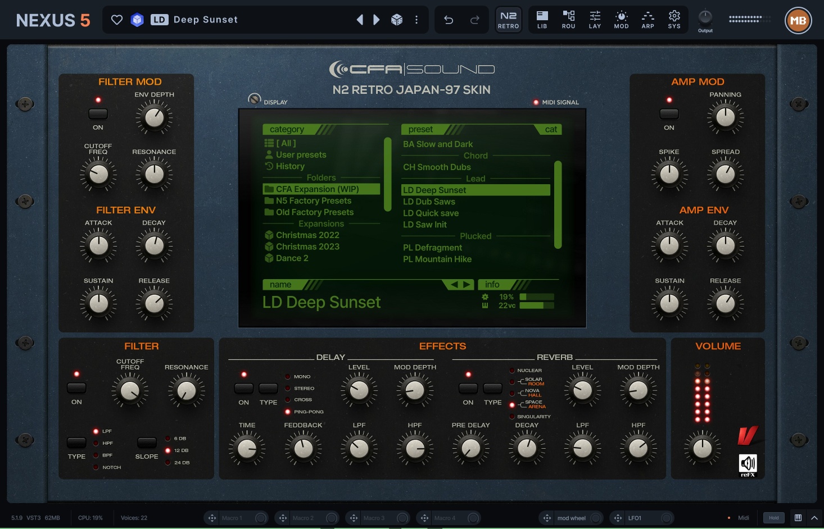The width and height of the screenshot is (824, 529).
Task: Click the preset list scrollbar
Action: tap(558, 204)
